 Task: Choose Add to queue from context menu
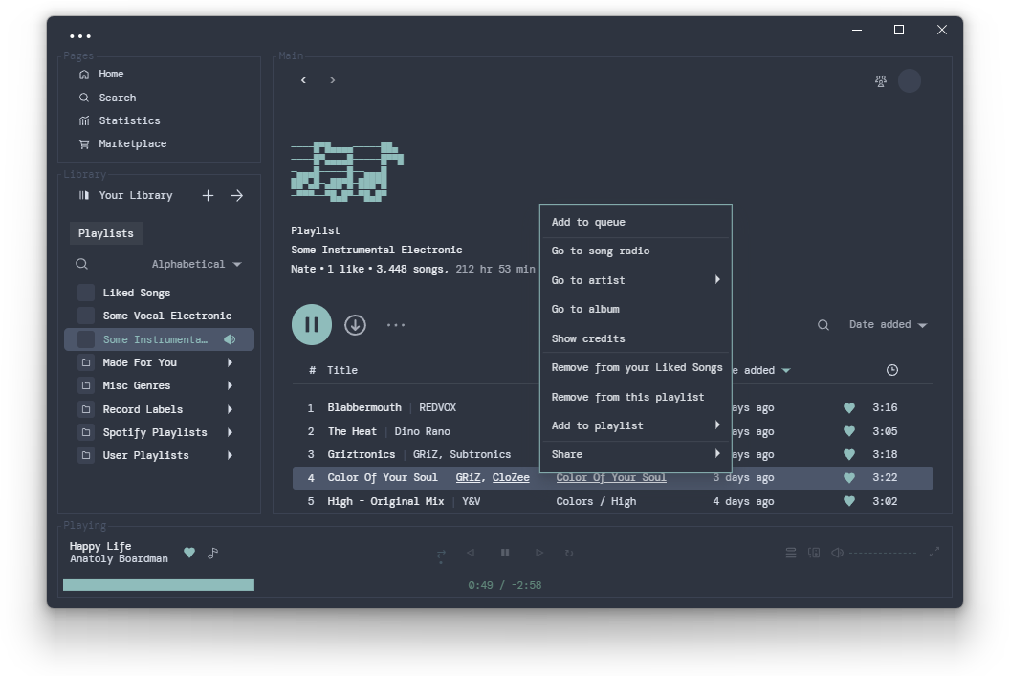point(636,222)
